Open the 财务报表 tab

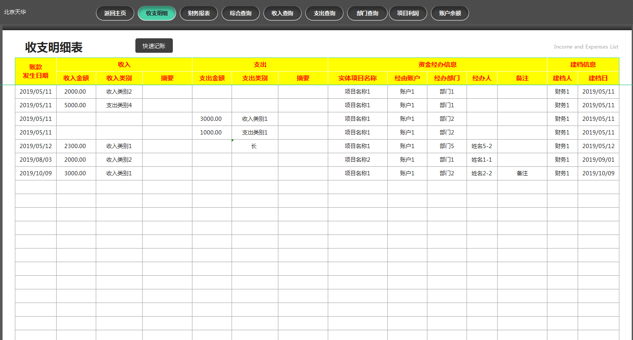pyautogui.click(x=199, y=13)
